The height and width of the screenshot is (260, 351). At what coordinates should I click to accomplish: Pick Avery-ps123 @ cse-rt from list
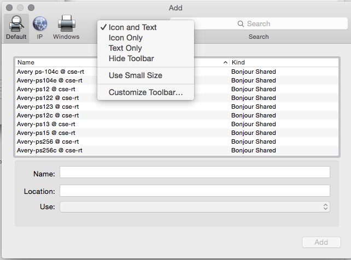click(48, 107)
